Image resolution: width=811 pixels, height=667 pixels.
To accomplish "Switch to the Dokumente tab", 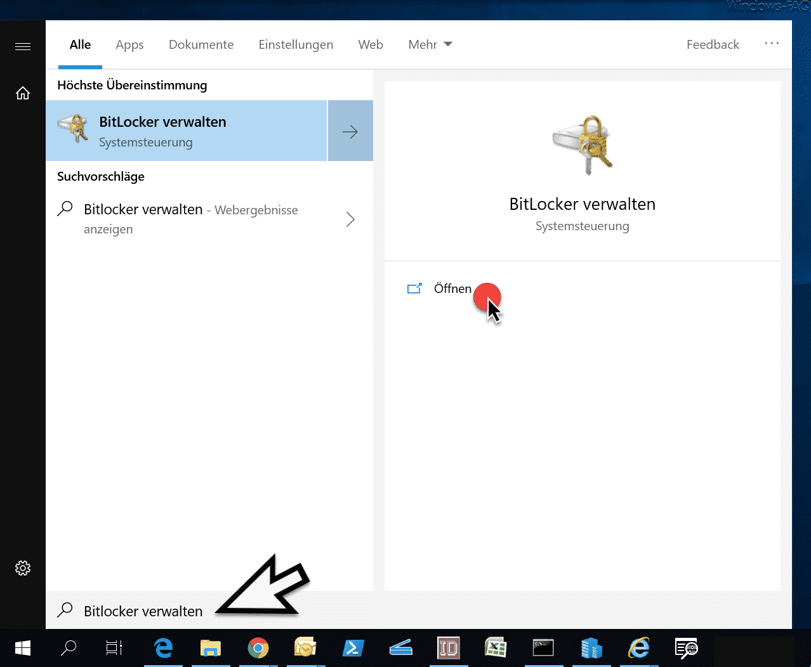I will [x=201, y=44].
